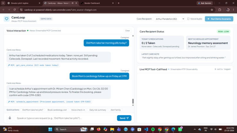Bookmark this page with the star icon
The width and height of the screenshot is (237, 133).
point(212,10)
